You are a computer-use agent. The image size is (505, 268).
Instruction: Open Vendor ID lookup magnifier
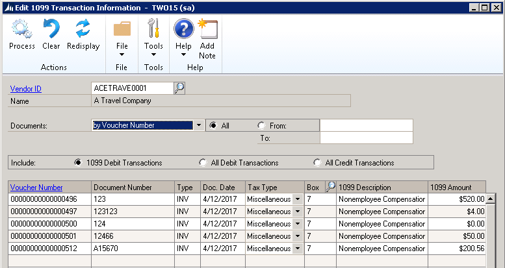[179, 88]
